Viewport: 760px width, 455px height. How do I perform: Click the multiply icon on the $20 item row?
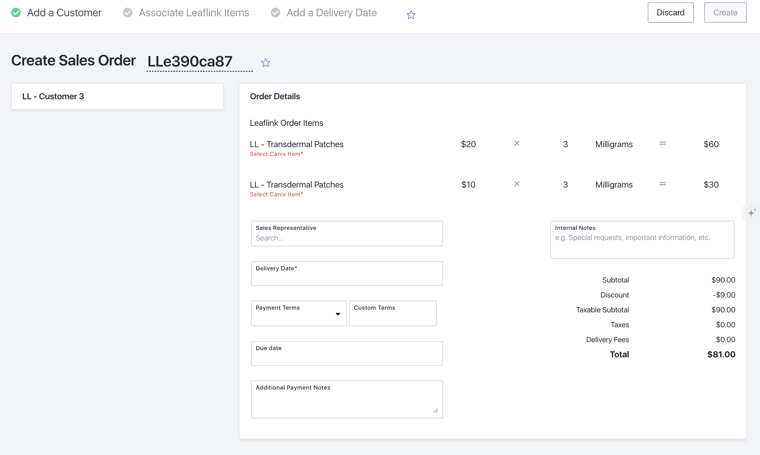click(x=517, y=143)
